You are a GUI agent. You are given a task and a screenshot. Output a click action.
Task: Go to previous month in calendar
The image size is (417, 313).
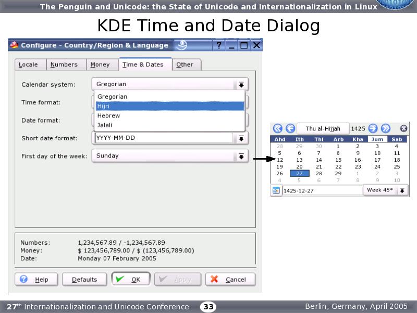pos(290,128)
